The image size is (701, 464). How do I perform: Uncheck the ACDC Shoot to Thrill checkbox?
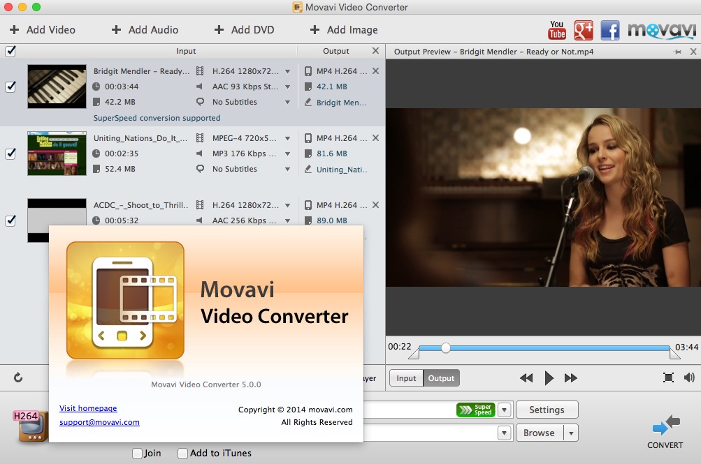(10, 220)
